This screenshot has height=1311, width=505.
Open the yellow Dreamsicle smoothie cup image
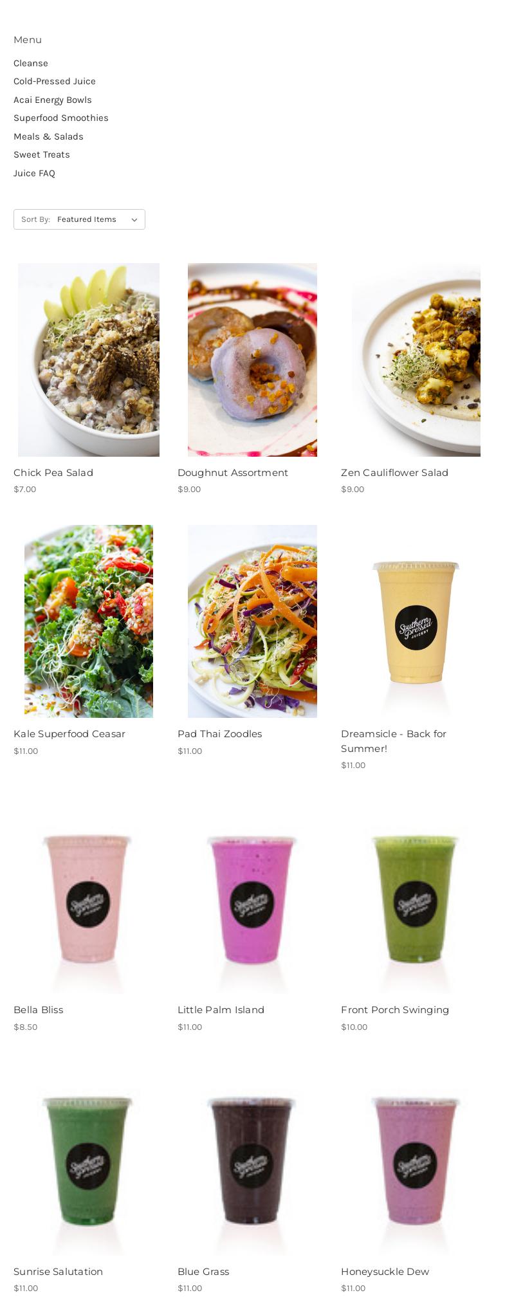coord(416,621)
